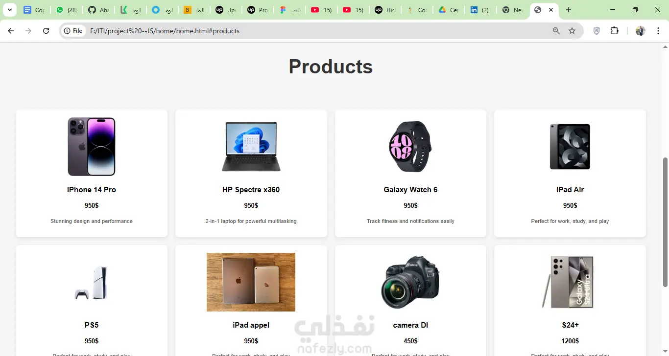Bookmark this page with the star icon
This screenshot has height=356, width=669.
(572, 31)
